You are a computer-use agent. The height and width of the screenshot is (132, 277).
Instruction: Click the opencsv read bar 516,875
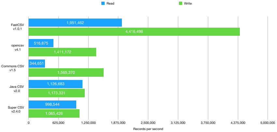(41, 43)
